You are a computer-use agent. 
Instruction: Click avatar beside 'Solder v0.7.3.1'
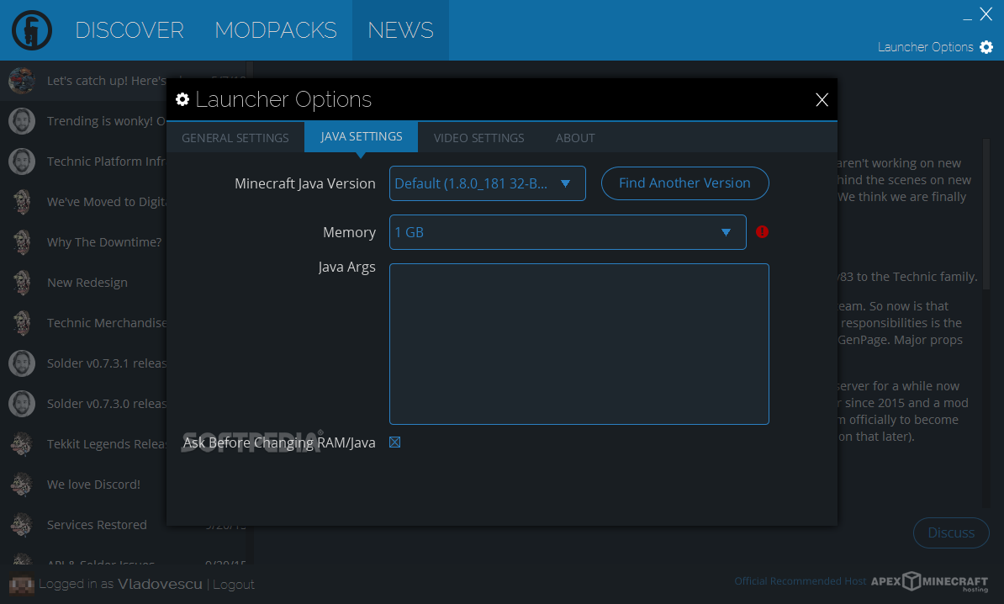tap(22, 363)
